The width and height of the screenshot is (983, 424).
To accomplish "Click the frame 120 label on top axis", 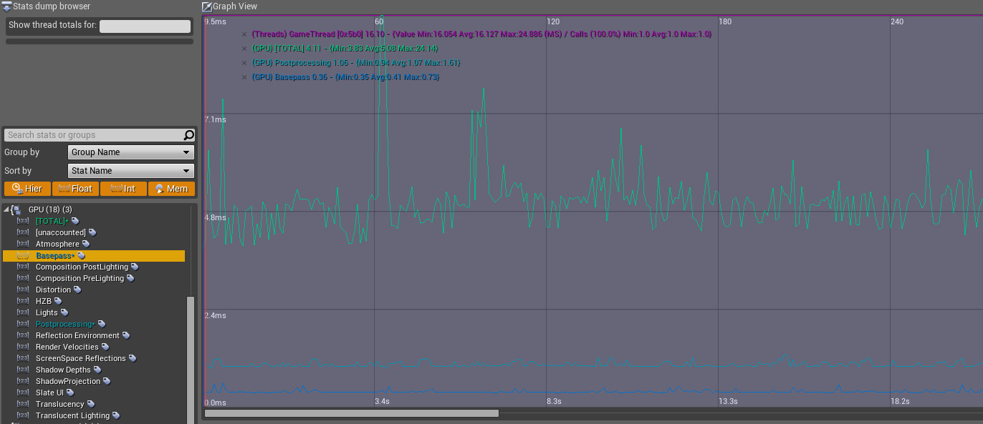I will point(553,21).
